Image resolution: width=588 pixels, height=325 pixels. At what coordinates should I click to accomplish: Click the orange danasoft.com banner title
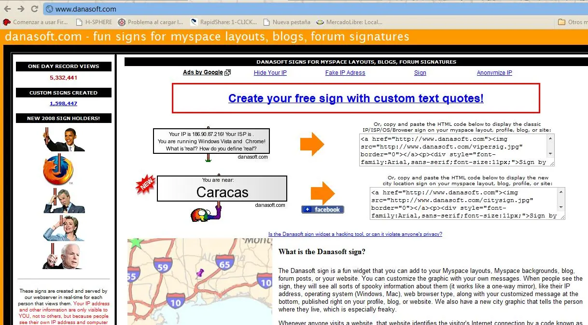207,37
